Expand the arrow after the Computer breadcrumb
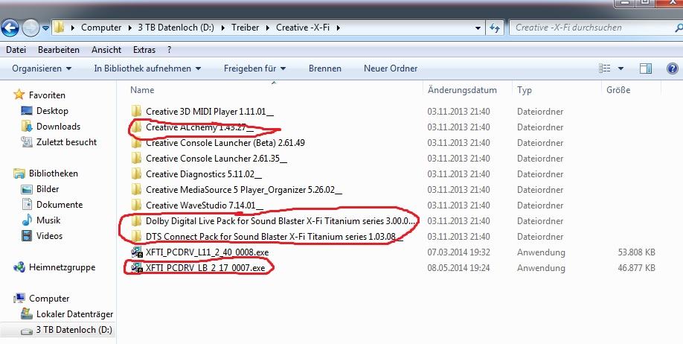 129,28
